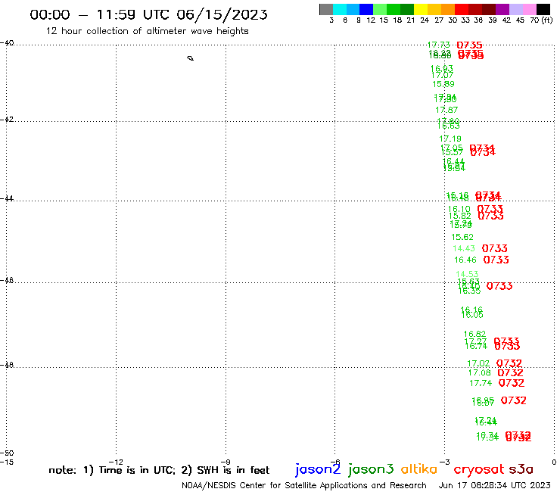Click the wave height value 17.02

point(478,364)
